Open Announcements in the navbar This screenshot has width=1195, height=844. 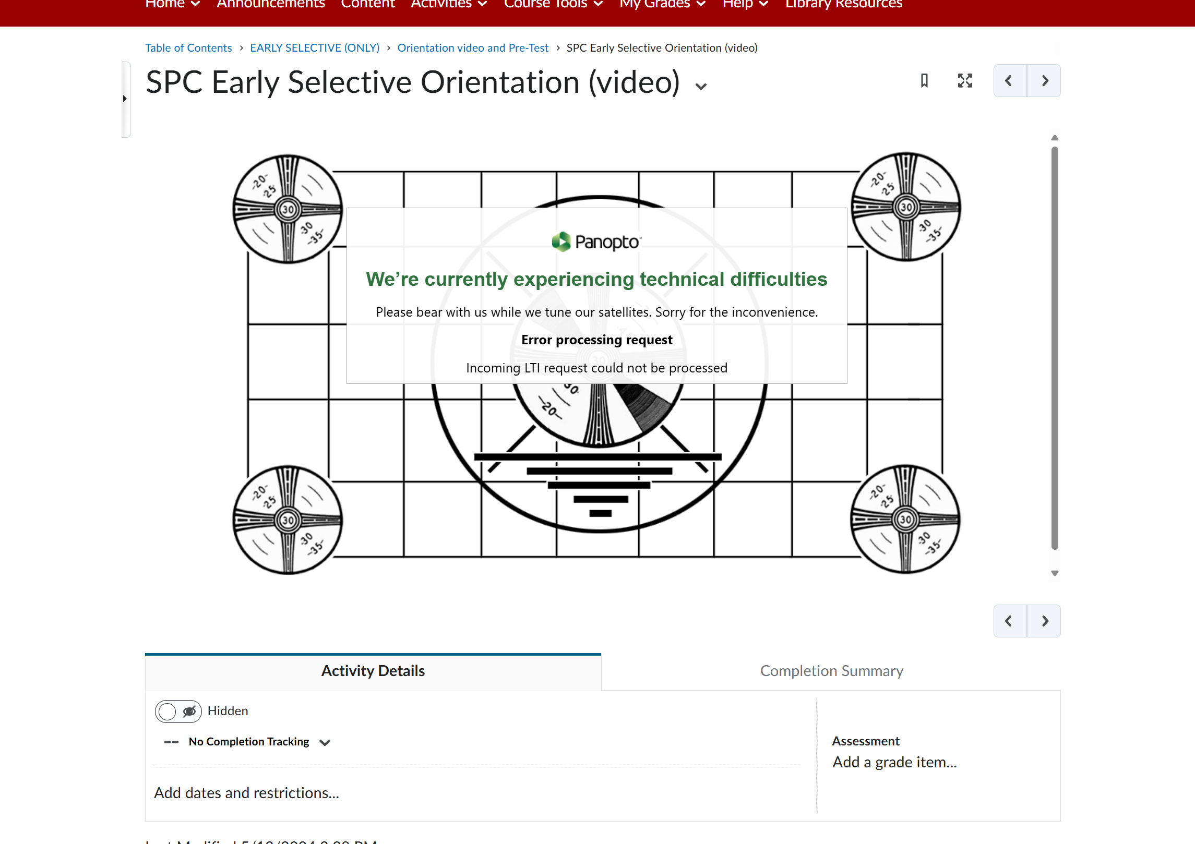pos(271,4)
